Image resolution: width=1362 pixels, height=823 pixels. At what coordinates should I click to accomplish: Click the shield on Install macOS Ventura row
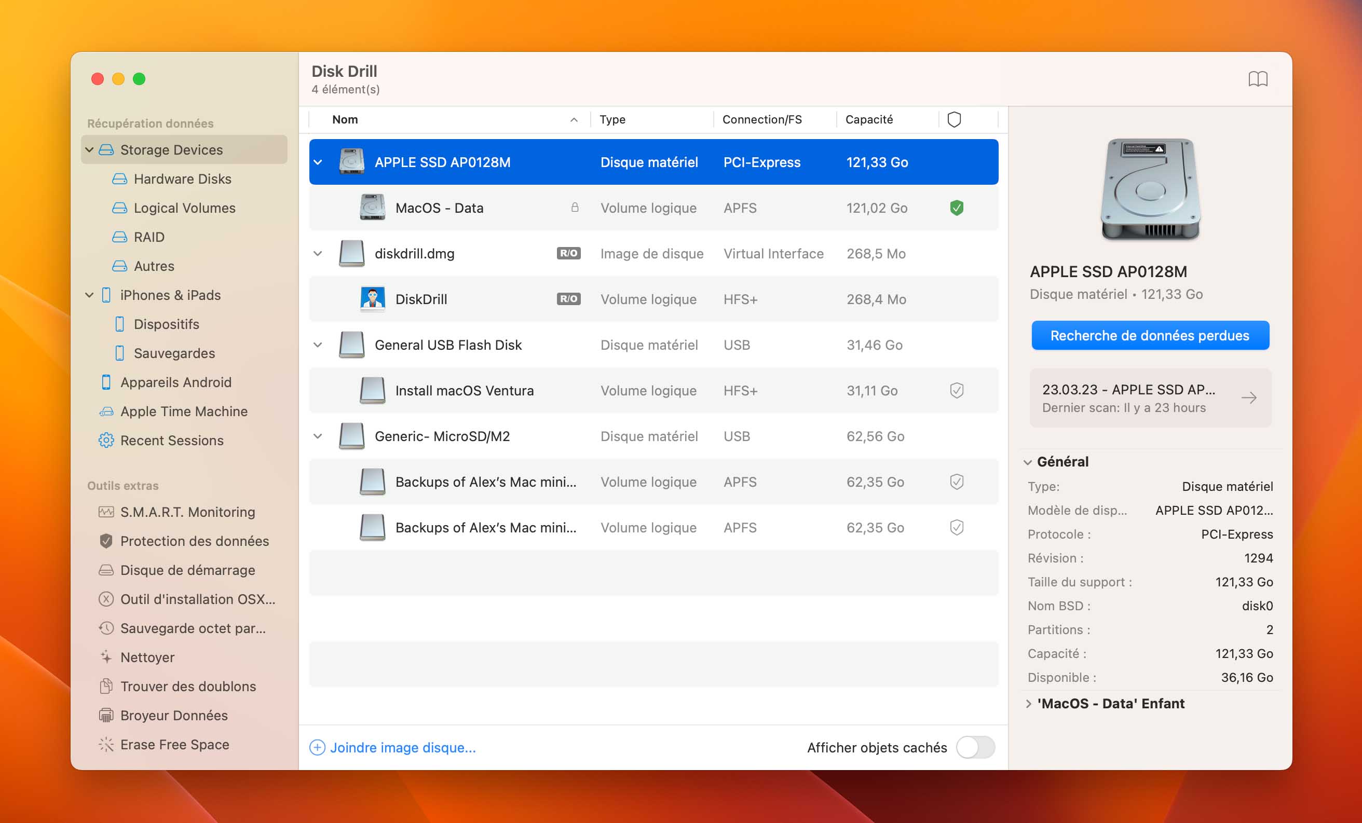(956, 390)
